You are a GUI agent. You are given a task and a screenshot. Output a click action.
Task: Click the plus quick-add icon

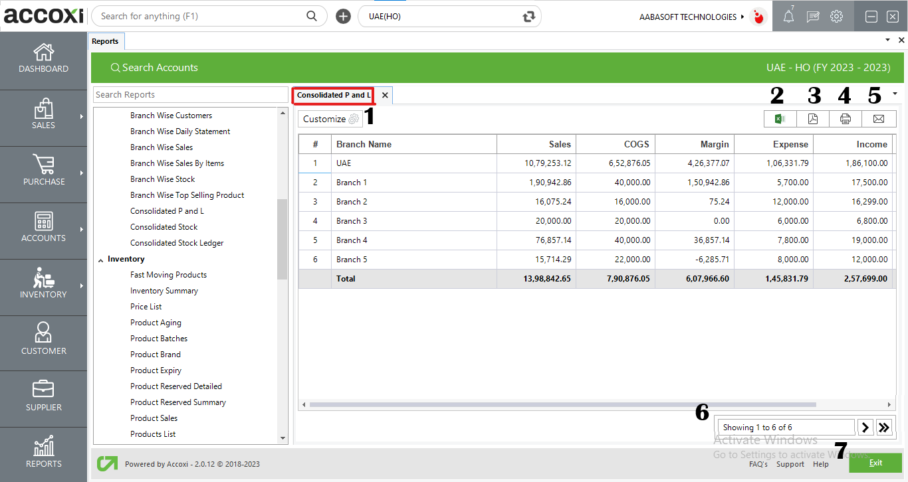click(x=343, y=17)
